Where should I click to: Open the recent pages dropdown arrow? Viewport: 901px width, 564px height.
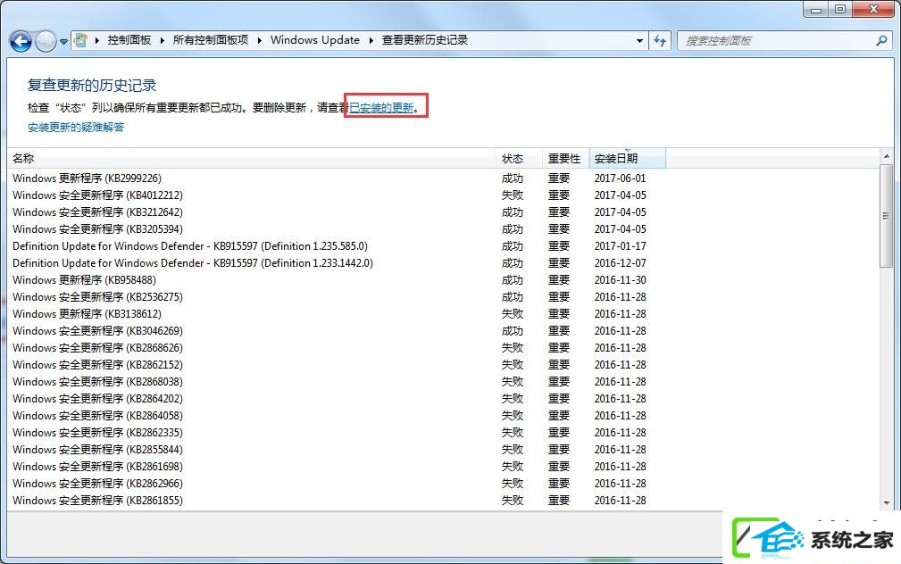63,41
